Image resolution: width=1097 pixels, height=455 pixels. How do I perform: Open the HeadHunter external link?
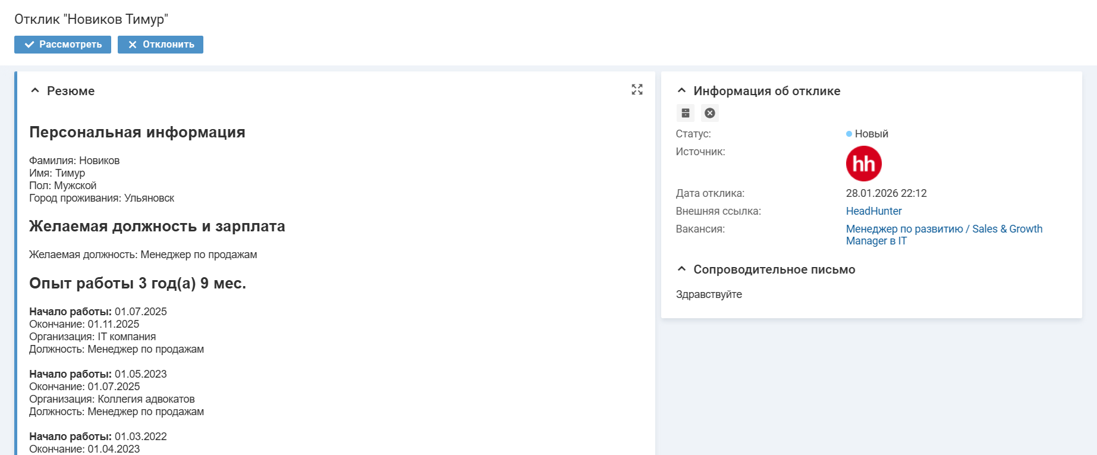click(873, 211)
